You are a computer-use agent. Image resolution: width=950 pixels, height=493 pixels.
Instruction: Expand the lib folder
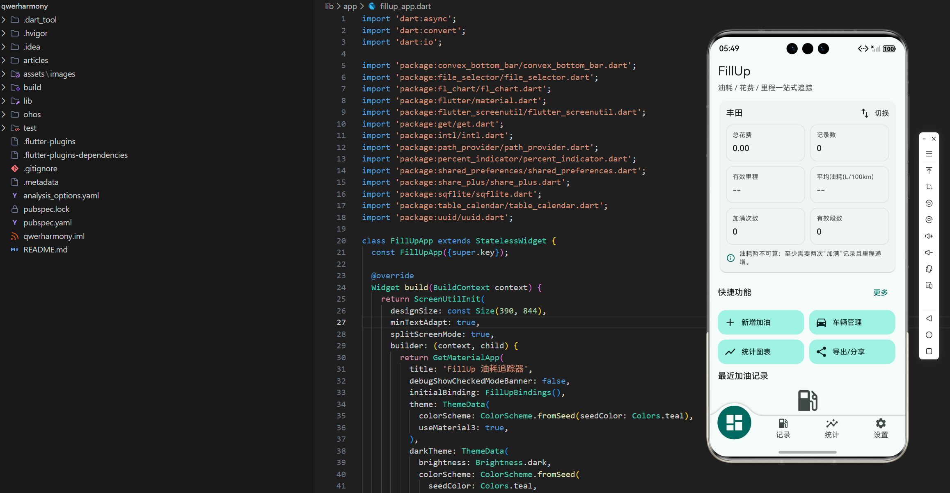[x=27, y=101]
